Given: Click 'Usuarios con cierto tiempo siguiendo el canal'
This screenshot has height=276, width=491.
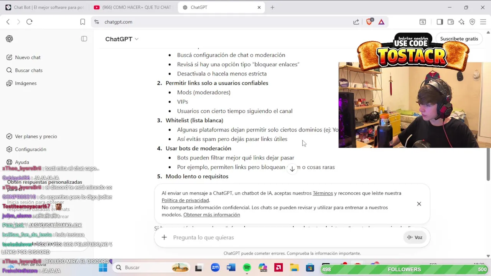Looking at the screenshot, I should pos(235,111).
